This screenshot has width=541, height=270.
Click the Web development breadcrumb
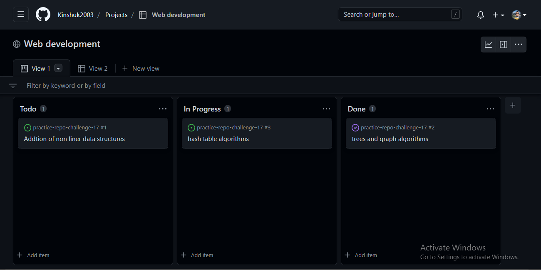pyautogui.click(x=179, y=15)
